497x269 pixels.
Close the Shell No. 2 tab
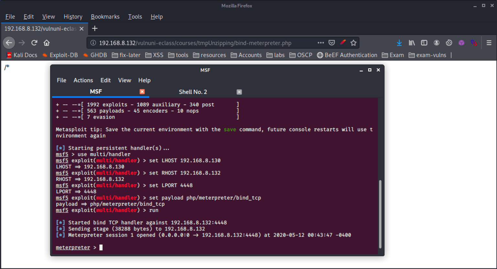239,92
